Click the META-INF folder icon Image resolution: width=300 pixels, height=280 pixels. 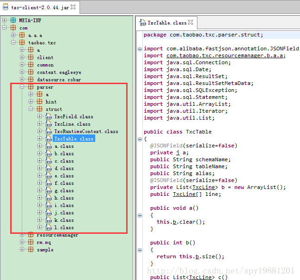click(13, 20)
